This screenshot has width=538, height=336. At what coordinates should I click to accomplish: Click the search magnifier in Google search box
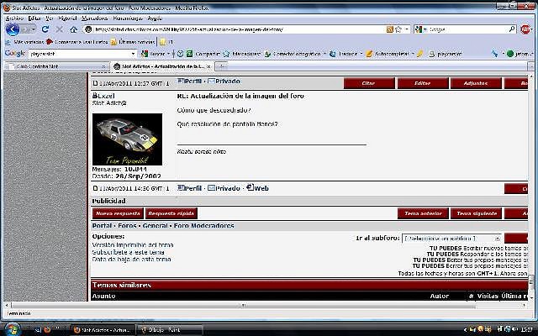pos(512,29)
